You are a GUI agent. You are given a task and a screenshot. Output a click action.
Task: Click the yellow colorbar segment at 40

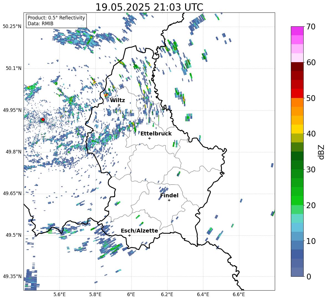click(297, 129)
